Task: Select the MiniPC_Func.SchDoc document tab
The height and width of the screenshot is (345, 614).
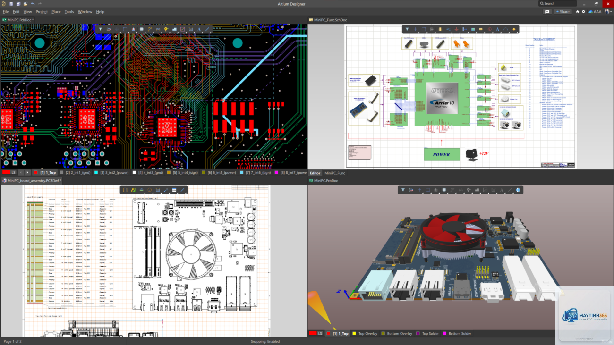Action: pos(328,20)
